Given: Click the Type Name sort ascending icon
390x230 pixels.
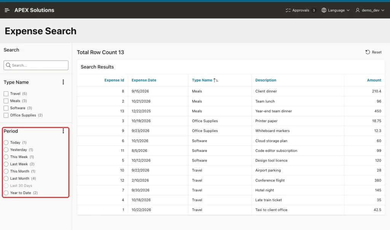Looking at the screenshot, I should tap(216, 80).
